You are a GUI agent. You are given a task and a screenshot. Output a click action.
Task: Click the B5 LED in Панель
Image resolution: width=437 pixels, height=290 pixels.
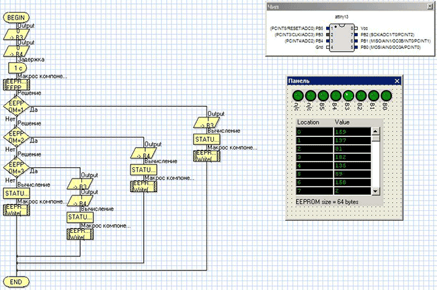tap(323, 96)
